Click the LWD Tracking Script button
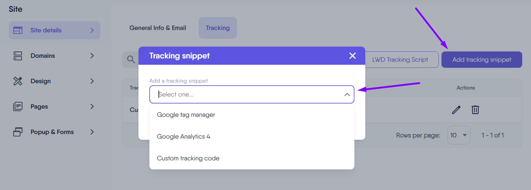Screen dimensions: 531x190 [x=400, y=60]
